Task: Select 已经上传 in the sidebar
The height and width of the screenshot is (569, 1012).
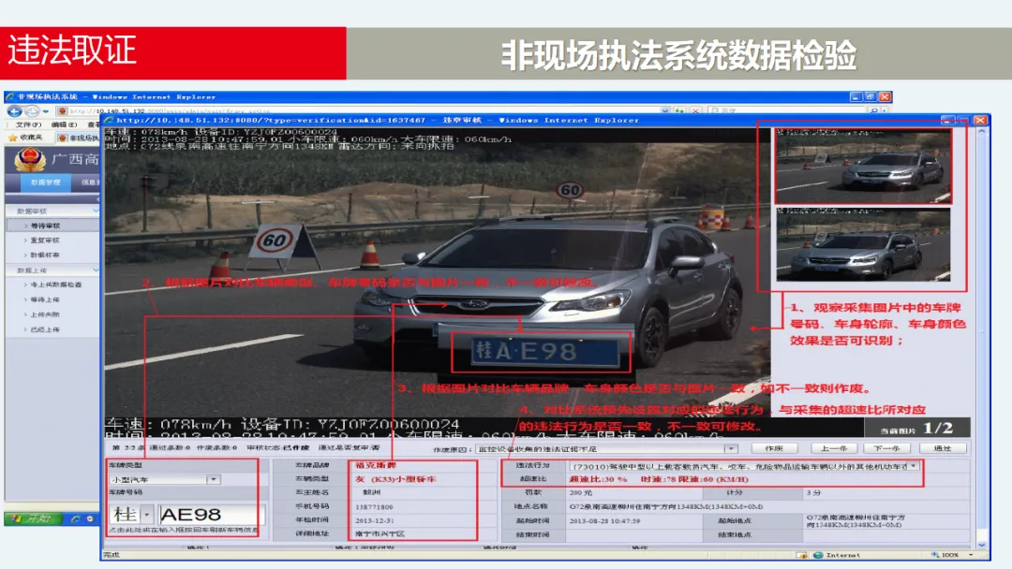Action: 45,329
